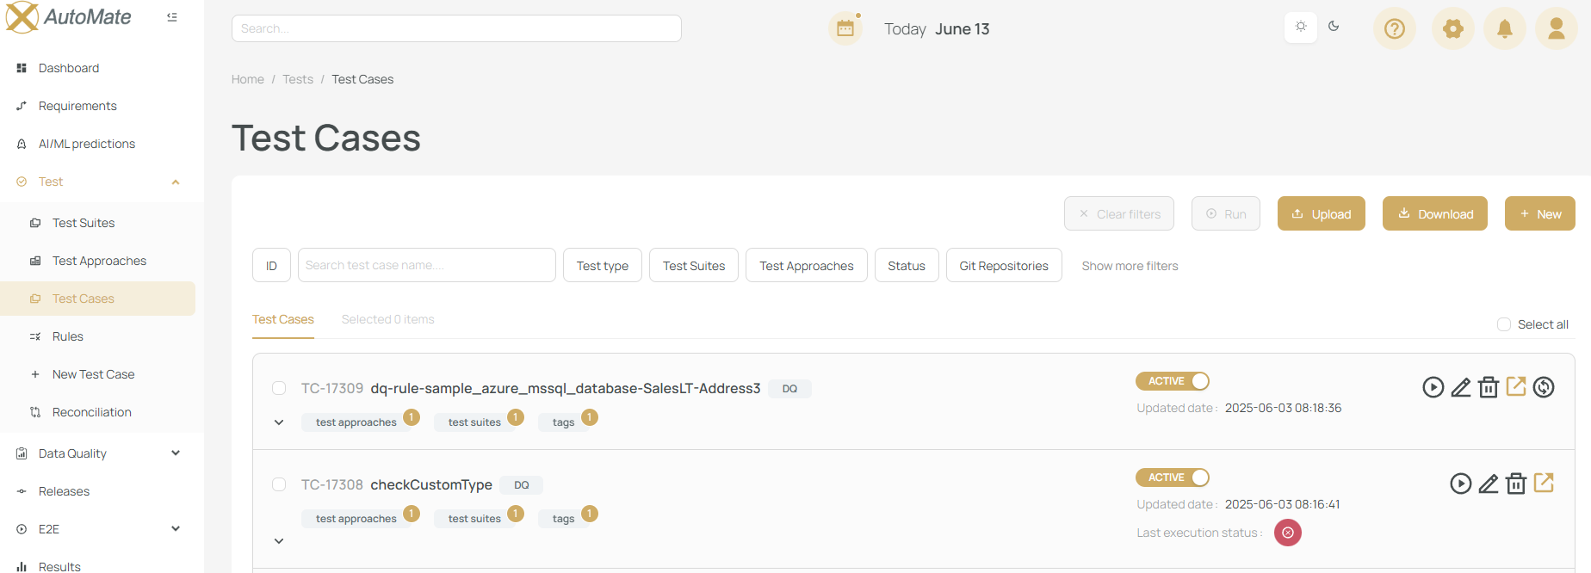Expand the Data Quality sidebar section
Image resolution: width=1591 pixels, height=573 pixels.
[x=176, y=453]
